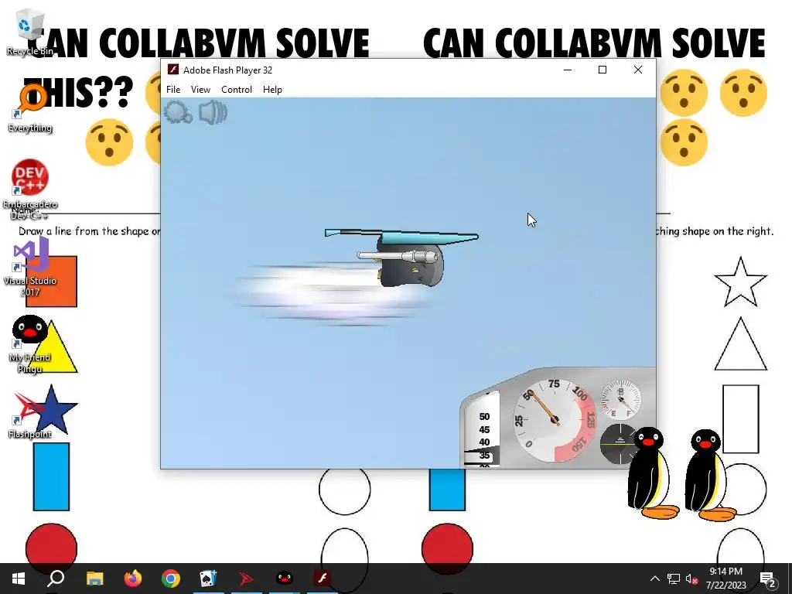Open the notification center icon
The image size is (792, 594).
tap(768, 579)
